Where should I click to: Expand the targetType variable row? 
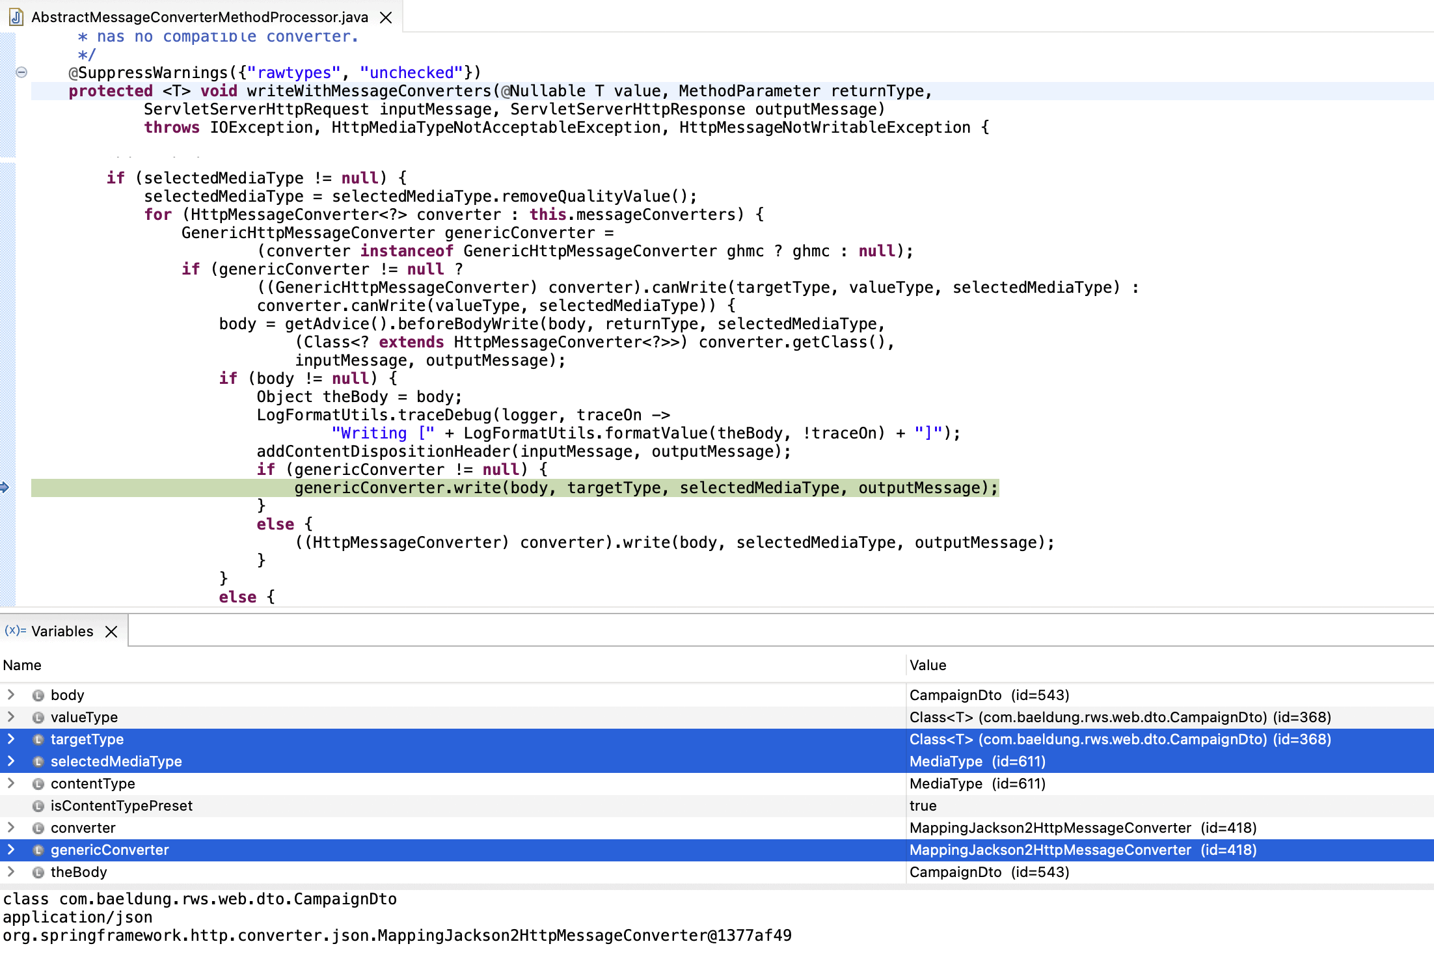pos(11,739)
